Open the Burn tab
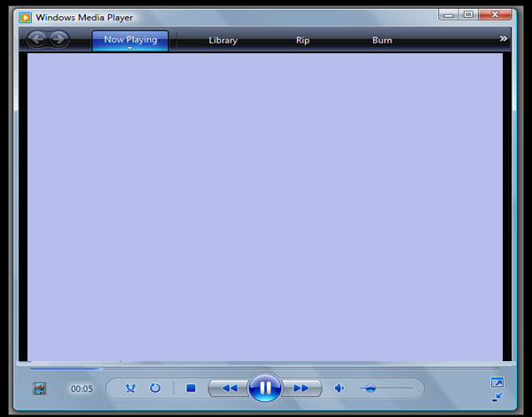This screenshot has width=532, height=417. (382, 40)
